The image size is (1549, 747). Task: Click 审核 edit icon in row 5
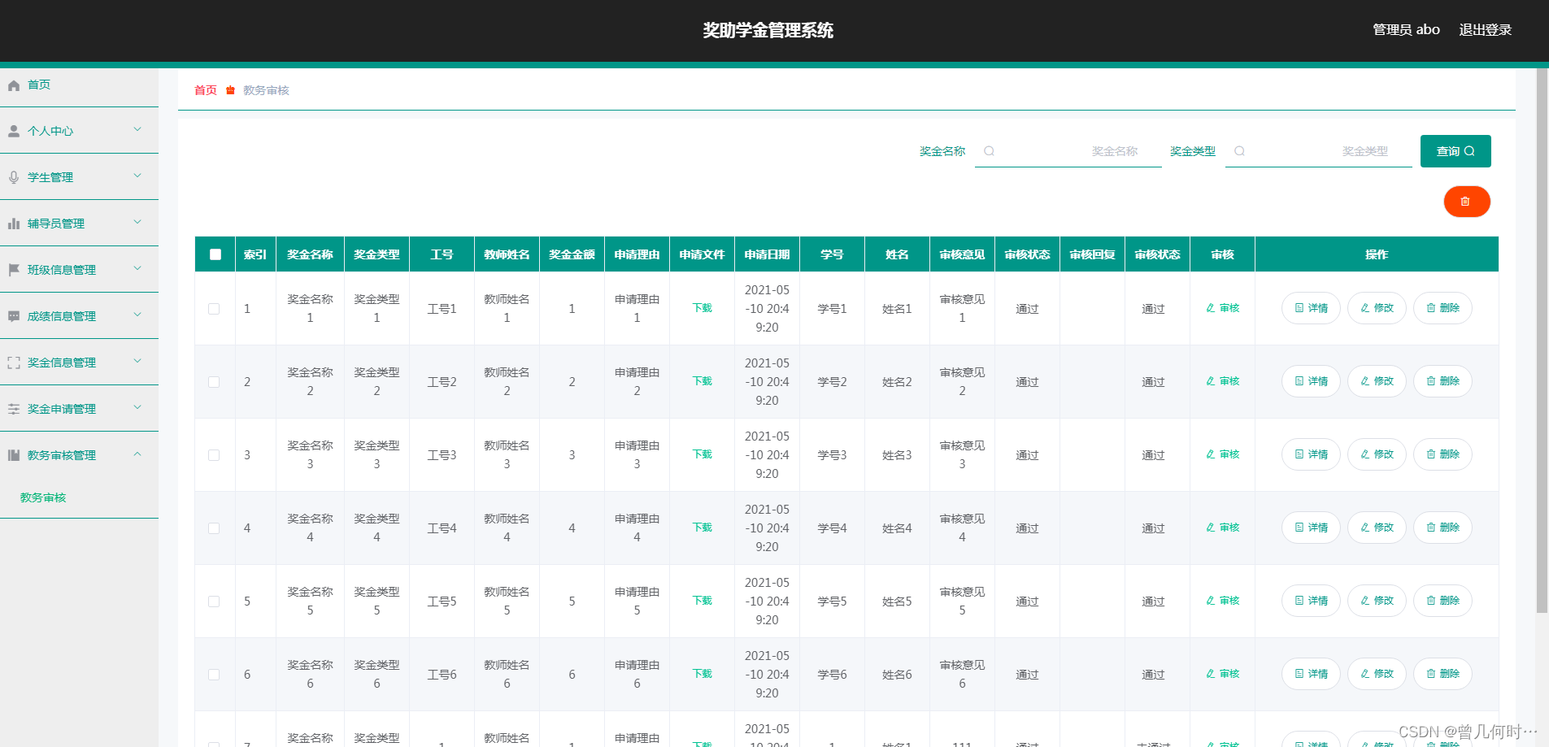click(1211, 601)
